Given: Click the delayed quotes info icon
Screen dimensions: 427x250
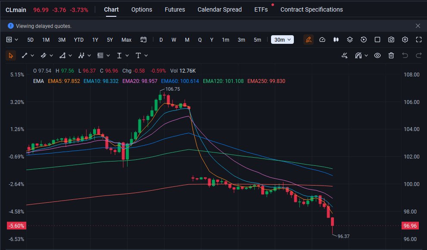Looking at the screenshot, I should click(11, 26).
